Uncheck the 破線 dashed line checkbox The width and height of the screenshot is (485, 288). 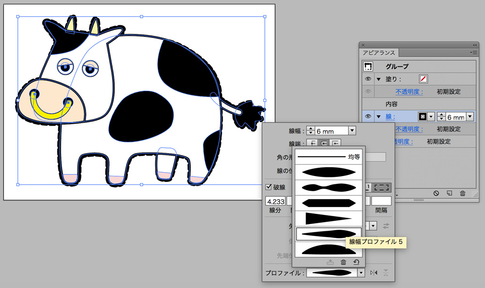pyautogui.click(x=269, y=187)
